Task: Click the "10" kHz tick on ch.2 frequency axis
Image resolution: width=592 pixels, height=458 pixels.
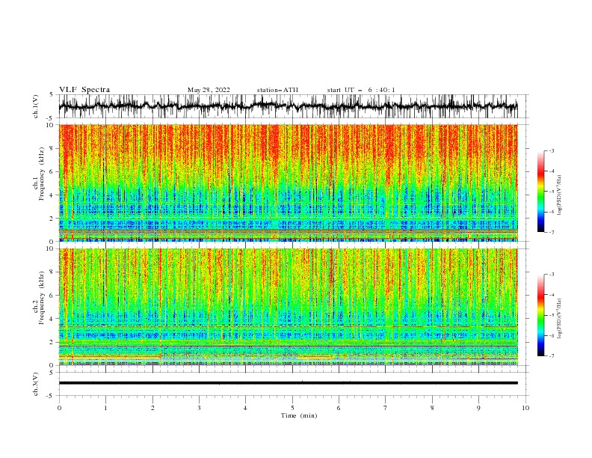Action: click(x=52, y=248)
